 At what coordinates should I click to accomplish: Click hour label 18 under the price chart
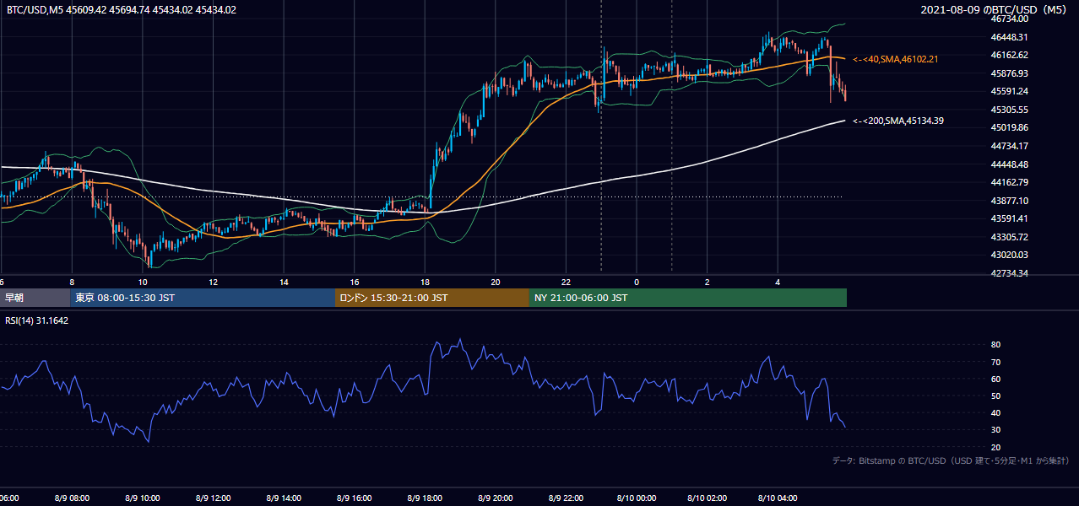tap(425, 283)
